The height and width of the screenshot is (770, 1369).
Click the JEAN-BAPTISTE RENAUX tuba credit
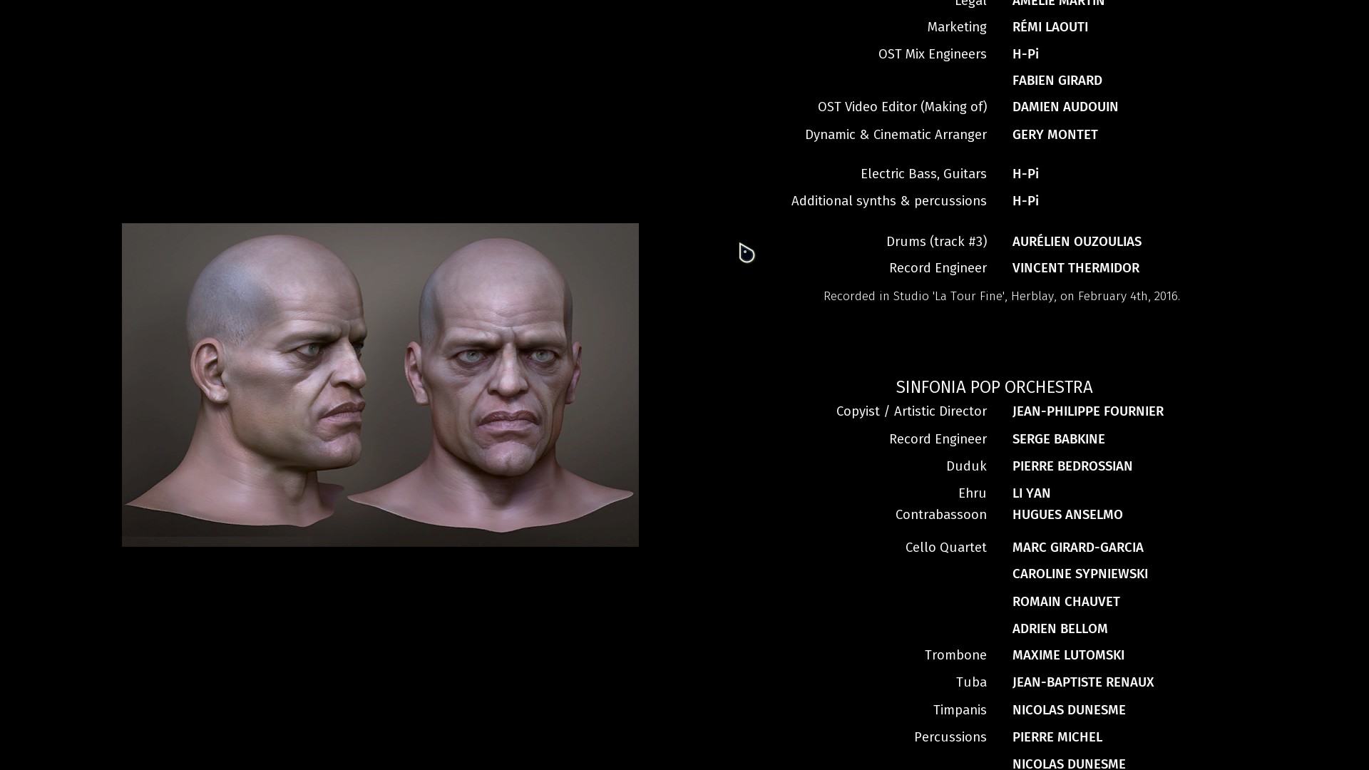click(1082, 682)
